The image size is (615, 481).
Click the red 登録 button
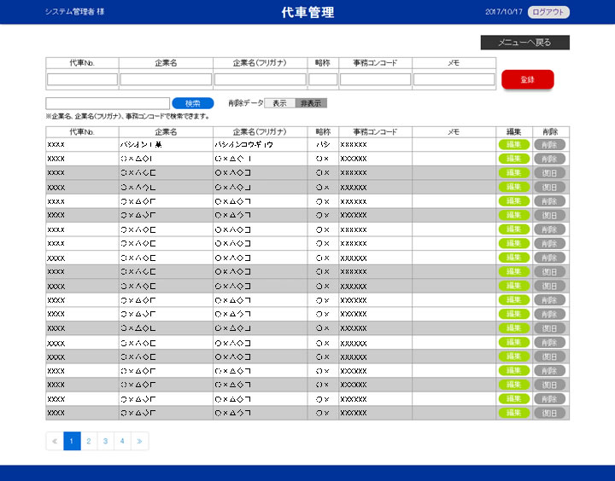pos(527,79)
